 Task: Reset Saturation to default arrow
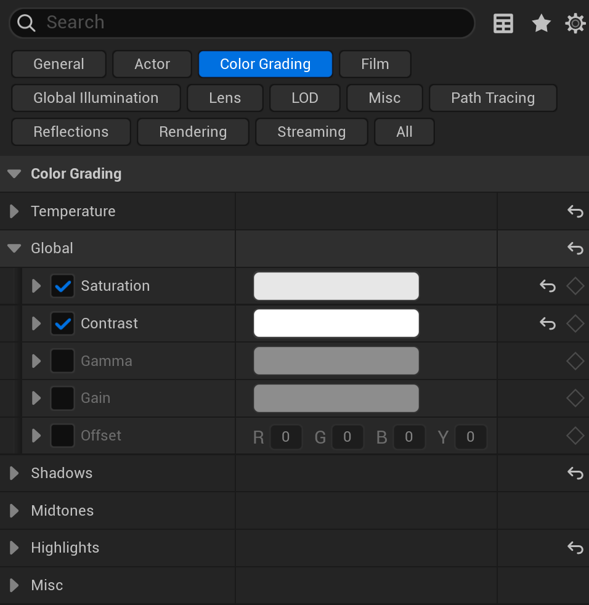[x=548, y=286]
